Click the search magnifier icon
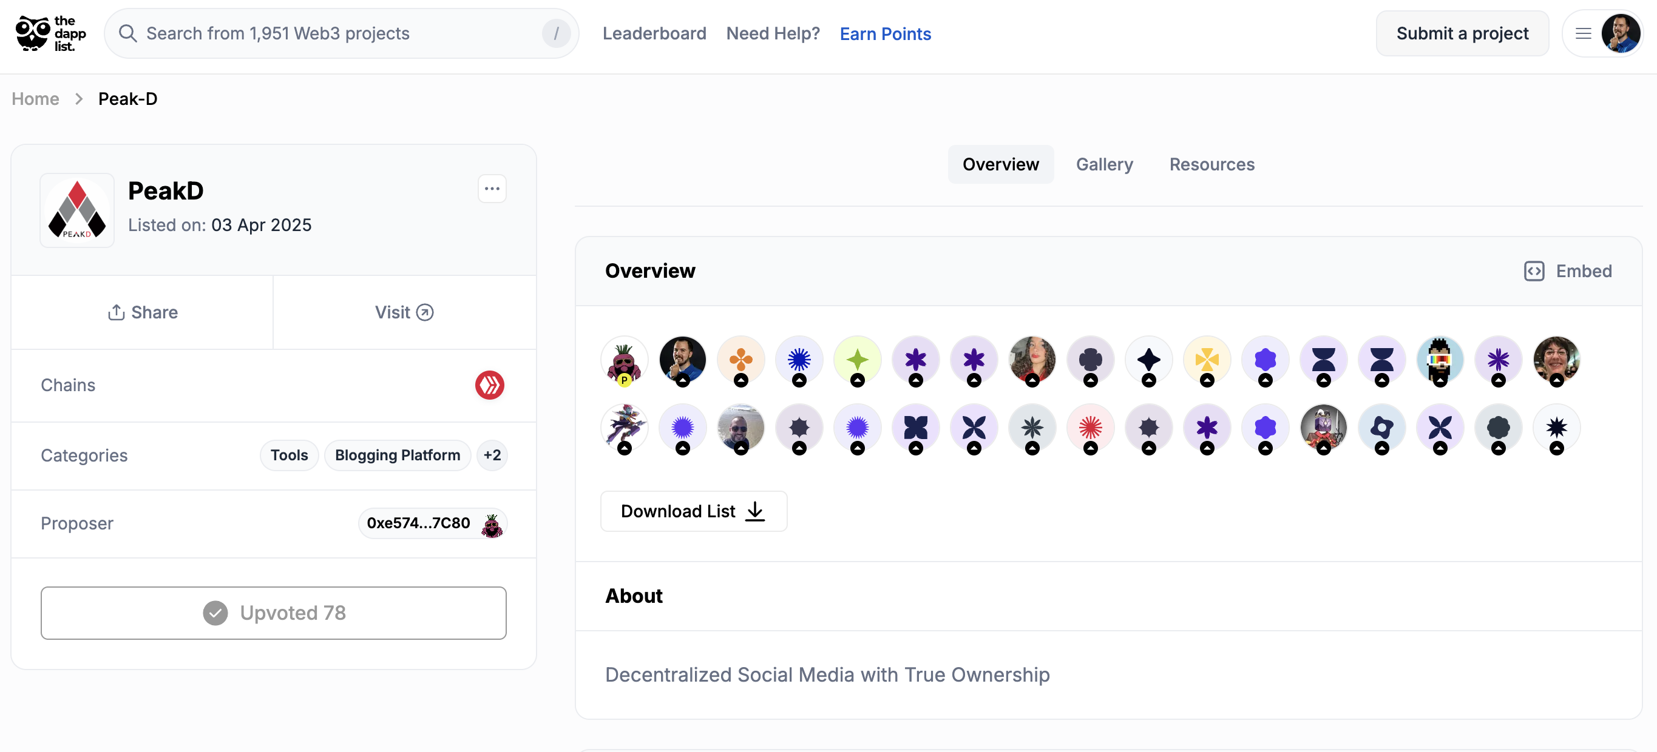Image resolution: width=1657 pixels, height=752 pixels. coord(128,33)
